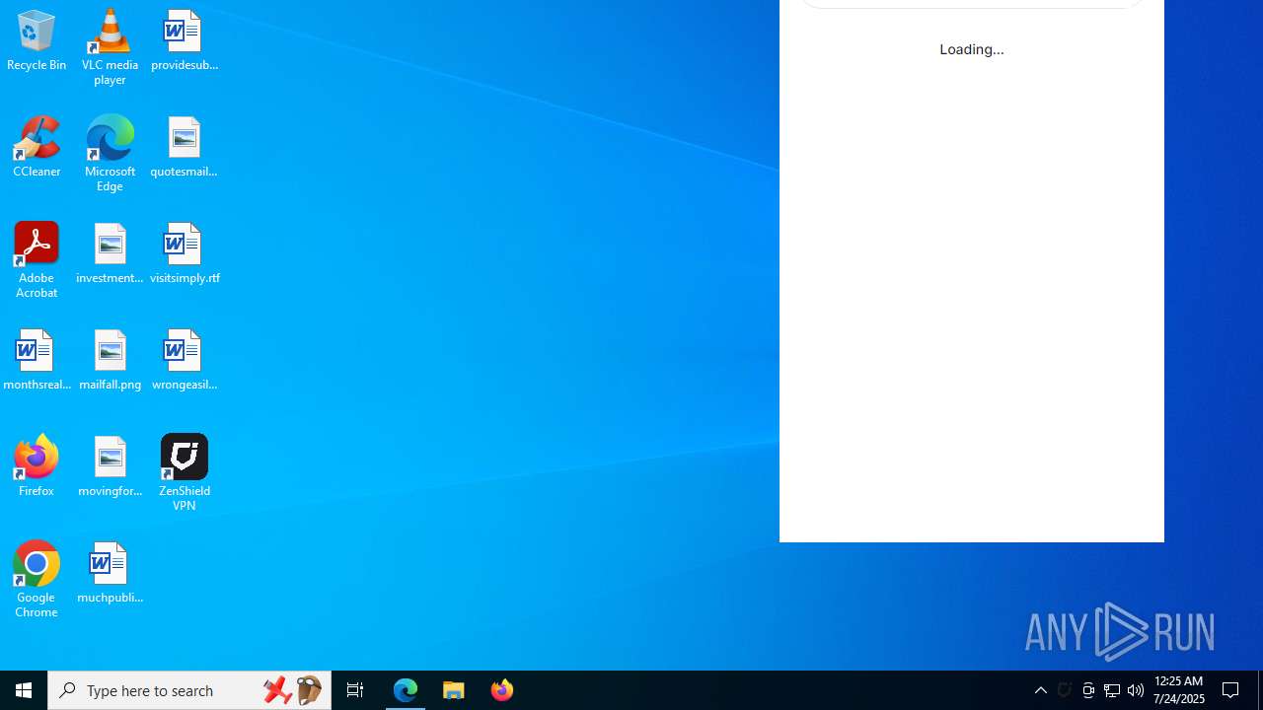Open the clock showing 12:25 AM
This screenshot has width=1263, height=710.
[1179, 690]
